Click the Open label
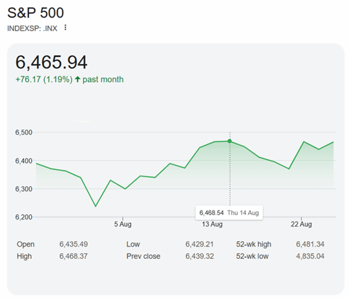The image size is (349, 298). tap(26, 244)
